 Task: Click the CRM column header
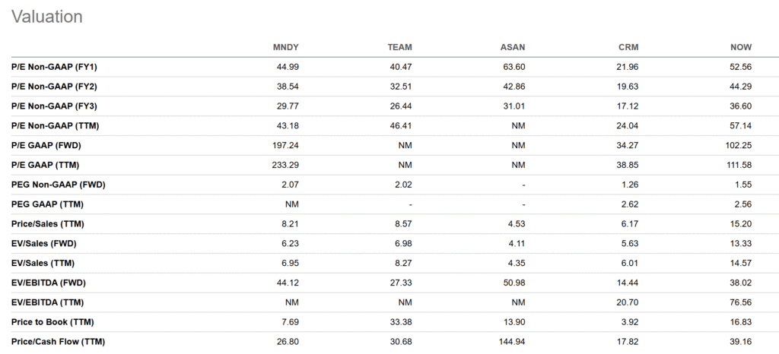coord(628,48)
